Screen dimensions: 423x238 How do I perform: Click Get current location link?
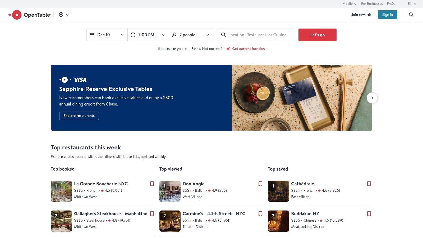pyautogui.click(x=249, y=49)
